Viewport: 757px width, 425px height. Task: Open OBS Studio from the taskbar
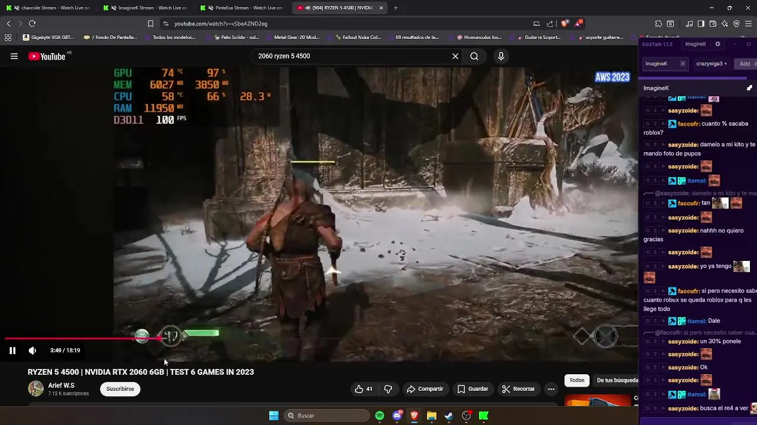[467, 416]
